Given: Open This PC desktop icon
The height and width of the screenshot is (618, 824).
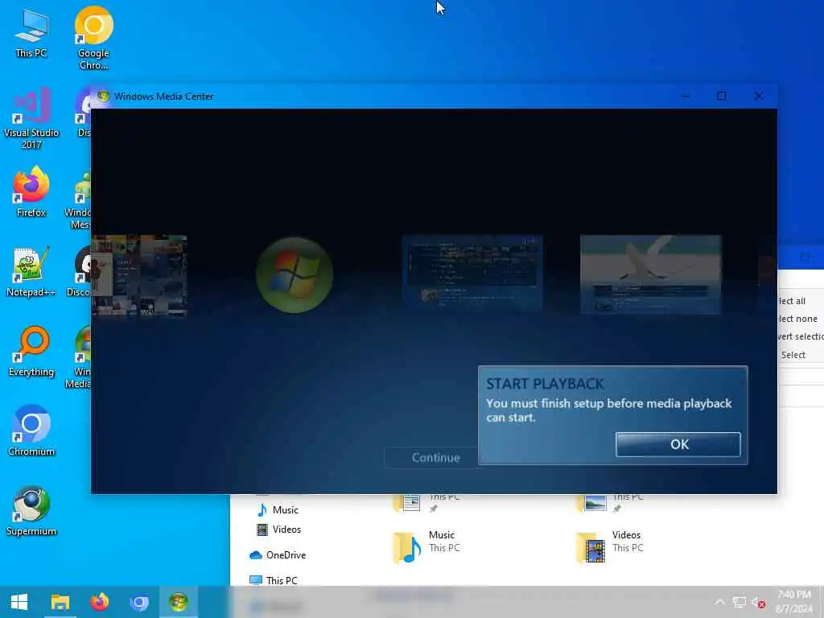Looking at the screenshot, I should (31, 34).
